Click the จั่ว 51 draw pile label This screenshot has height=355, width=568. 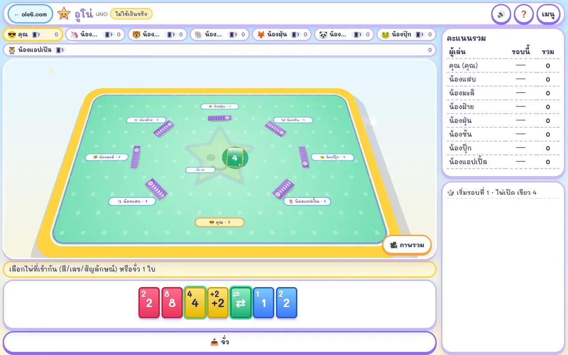[200, 170]
